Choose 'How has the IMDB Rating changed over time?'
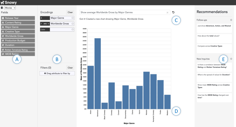The width and height of the screenshot is (236, 127). point(214,98)
